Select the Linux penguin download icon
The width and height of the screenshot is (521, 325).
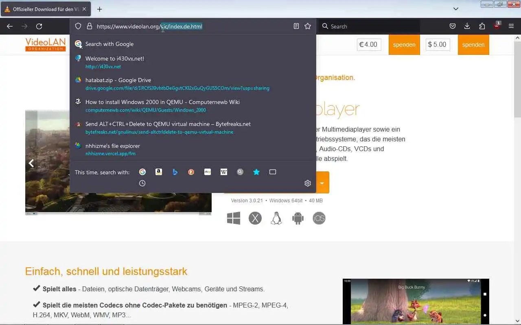[x=276, y=218]
